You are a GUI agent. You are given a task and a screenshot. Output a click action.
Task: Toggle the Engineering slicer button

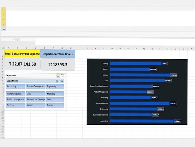[x=55, y=86]
